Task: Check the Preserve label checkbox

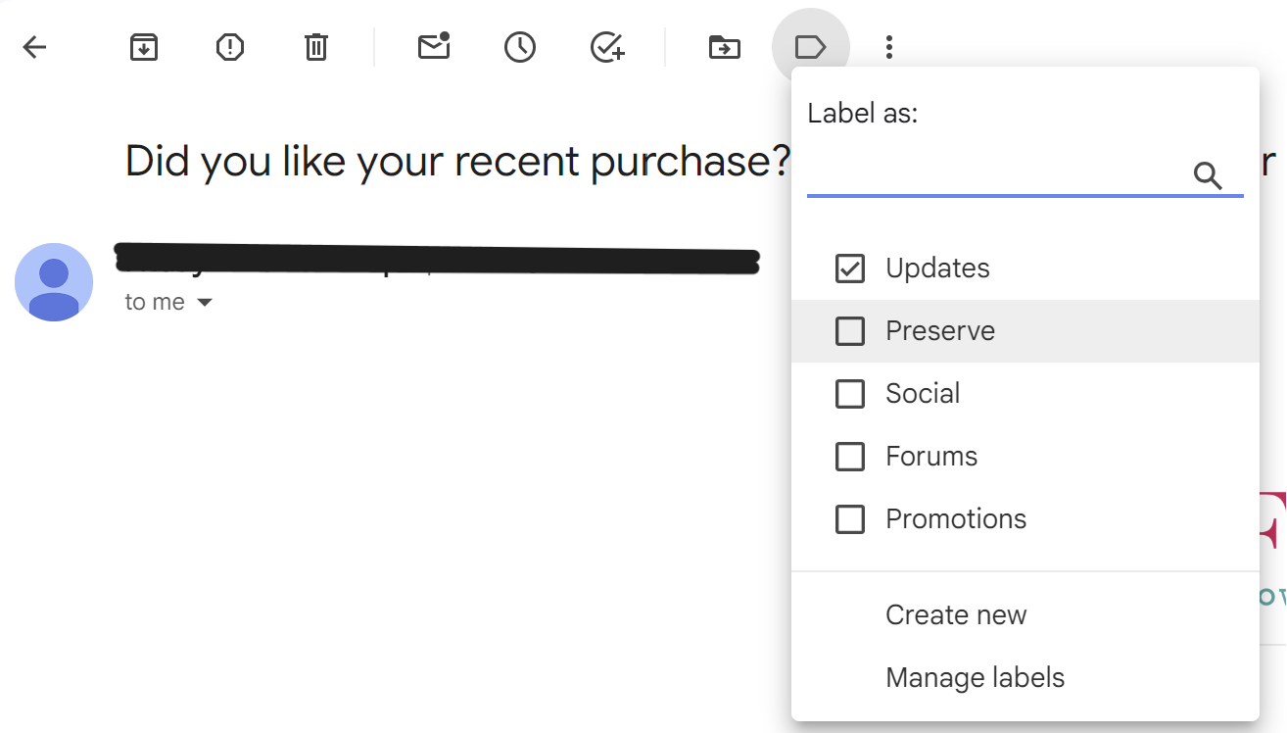Action: (850, 331)
